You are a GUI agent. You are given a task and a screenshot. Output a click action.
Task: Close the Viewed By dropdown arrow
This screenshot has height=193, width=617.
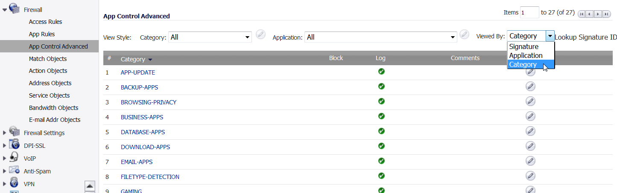point(550,36)
